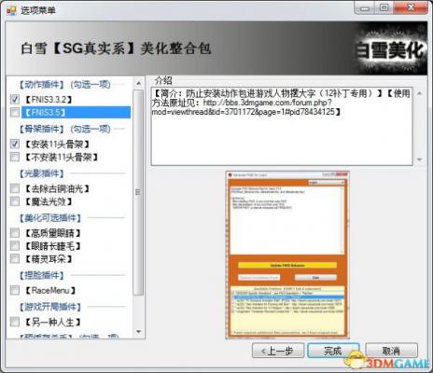The height and width of the screenshot is (373, 433).
Task: Click the 白雪美化 logo image in the banner
Action: click(391, 48)
